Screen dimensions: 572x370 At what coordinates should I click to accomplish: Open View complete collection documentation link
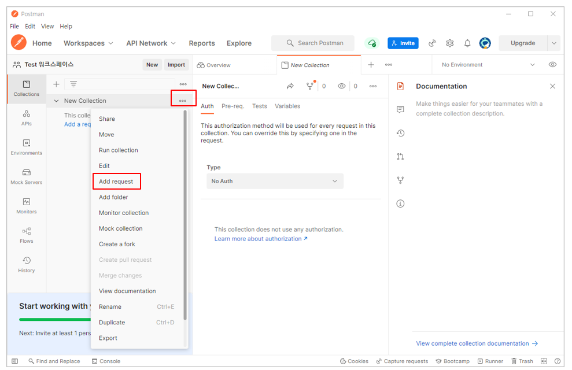tap(477, 343)
